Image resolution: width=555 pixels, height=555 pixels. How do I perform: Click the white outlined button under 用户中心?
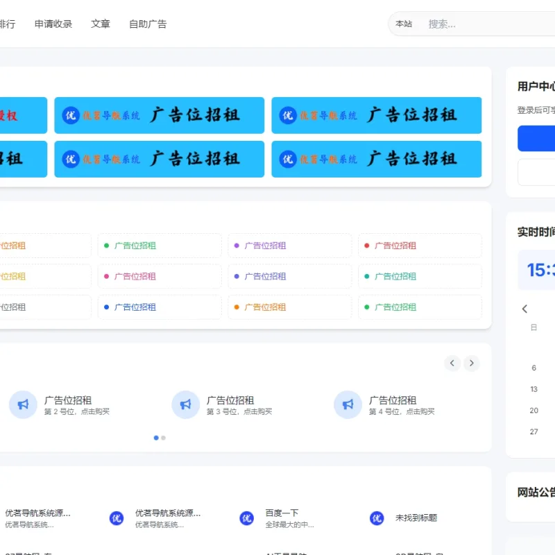(x=536, y=172)
